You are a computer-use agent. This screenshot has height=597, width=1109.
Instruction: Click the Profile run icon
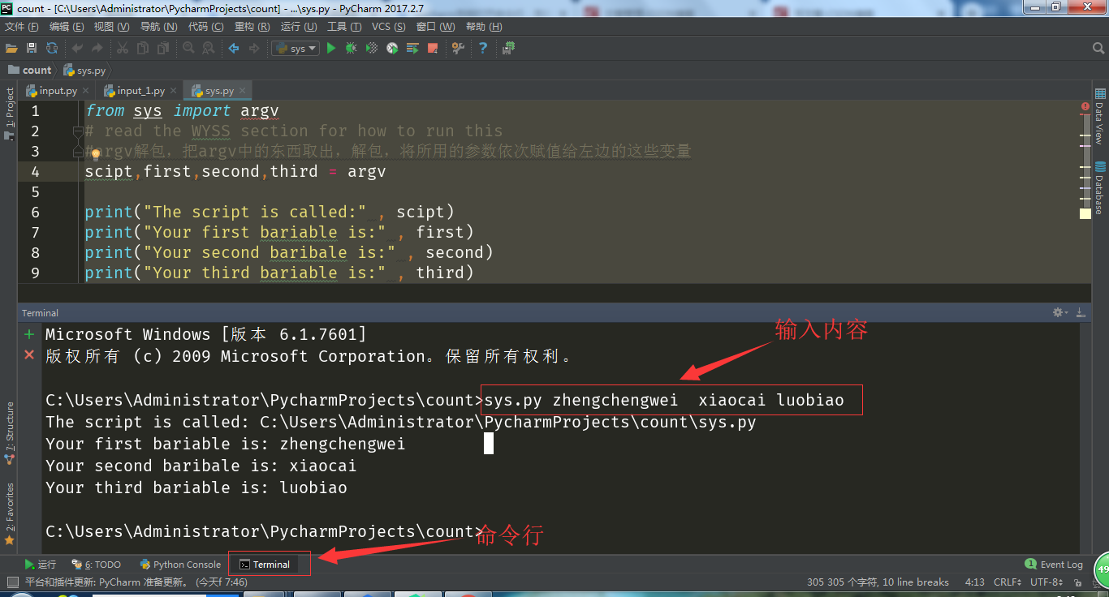click(x=392, y=49)
